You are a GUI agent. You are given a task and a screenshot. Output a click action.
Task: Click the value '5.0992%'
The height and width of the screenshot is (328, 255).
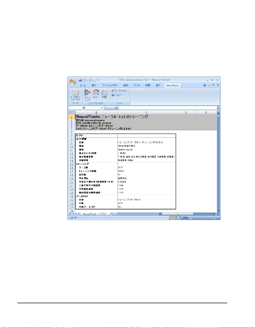point(122,182)
